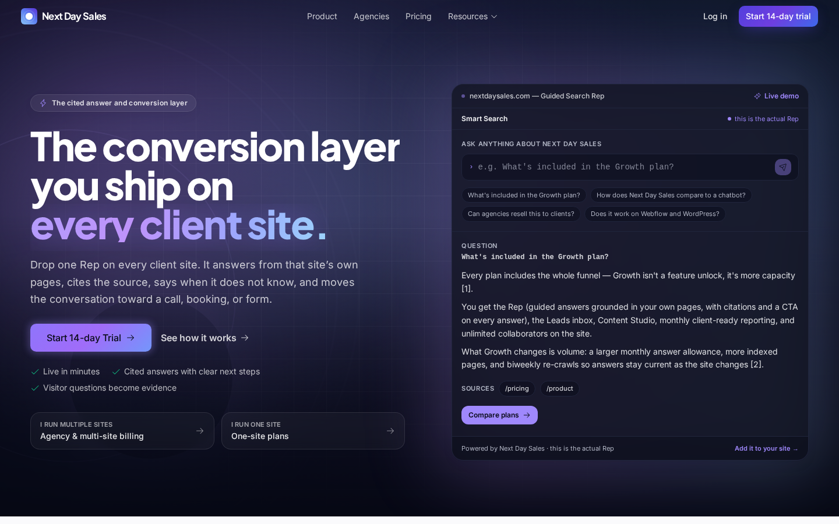Select 'Can agencies resell this to clients?' chip
Image resolution: width=839 pixels, height=524 pixels.
click(521, 214)
